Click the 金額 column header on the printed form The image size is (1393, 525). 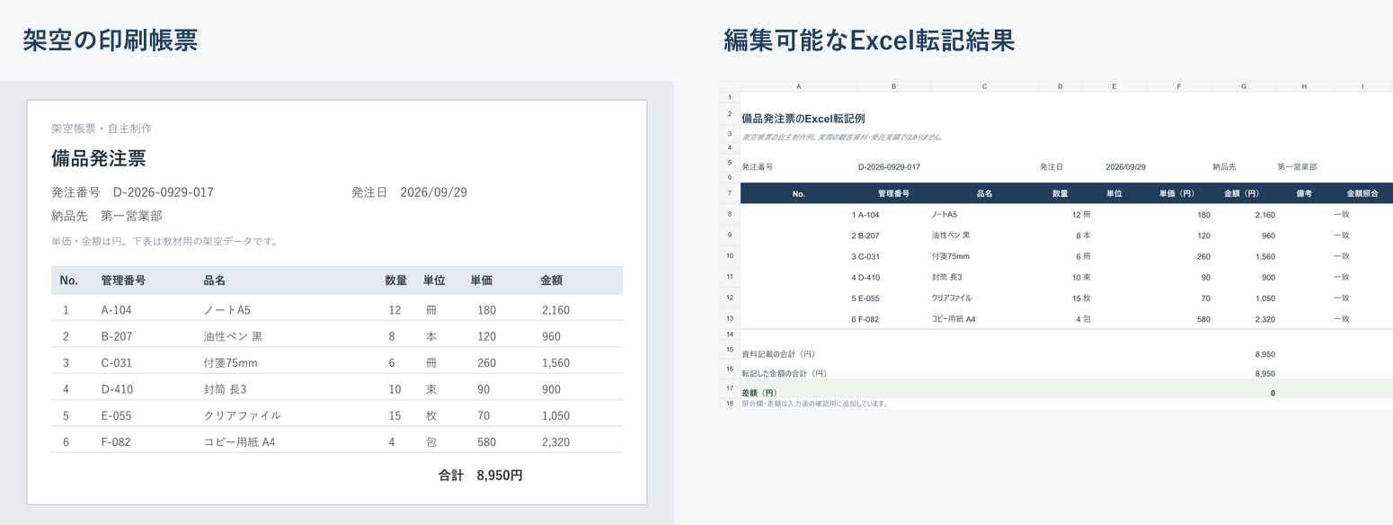[552, 280]
